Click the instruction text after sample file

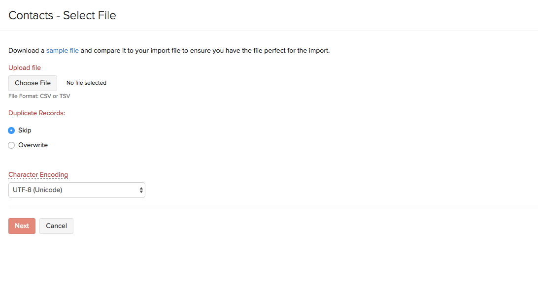205,50
